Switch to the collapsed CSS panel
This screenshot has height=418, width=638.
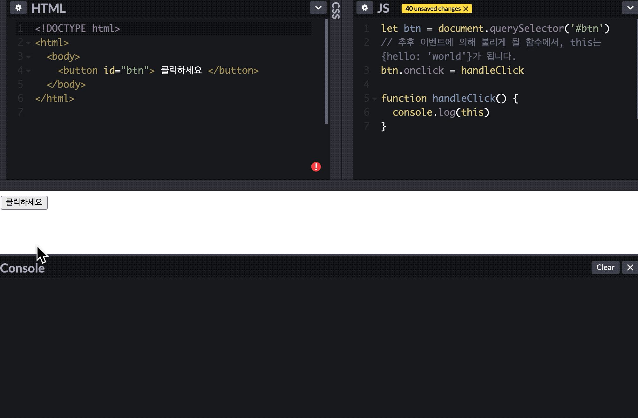(x=336, y=10)
